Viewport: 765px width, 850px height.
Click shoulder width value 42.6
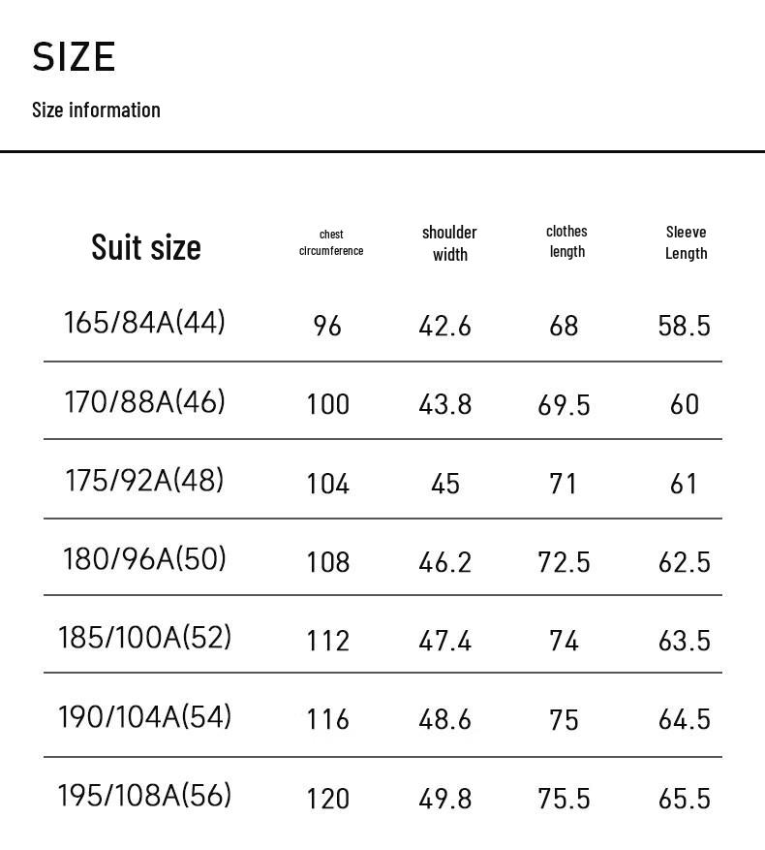(x=444, y=327)
